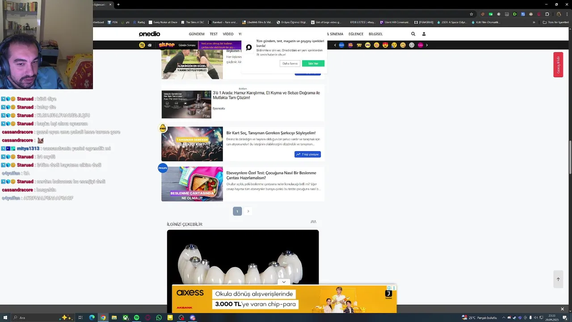Open the 'Rarbg' bookmark
This screenshot has width=572, height=322.
point(139,22)
